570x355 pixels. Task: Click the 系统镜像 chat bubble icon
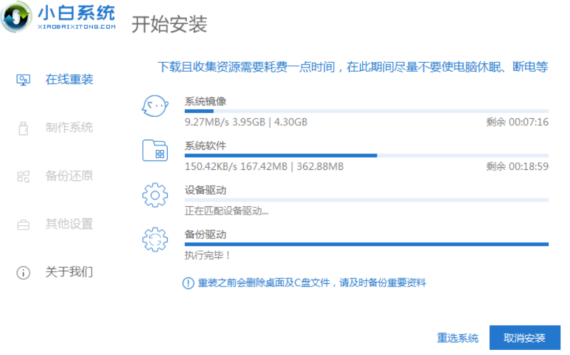coord(155,107)
